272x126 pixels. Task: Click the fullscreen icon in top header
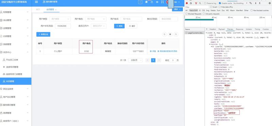[x=163, y=2]
